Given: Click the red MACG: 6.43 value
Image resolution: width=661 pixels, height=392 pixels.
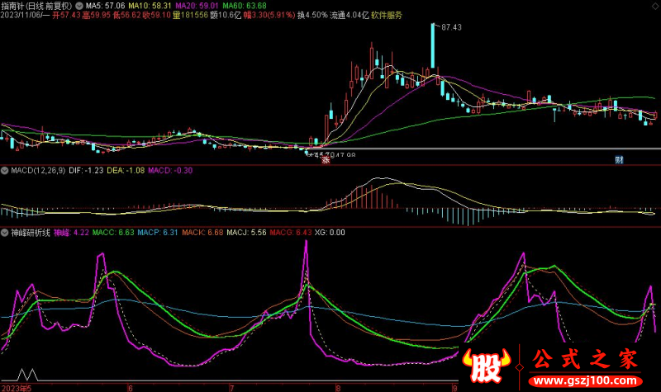Looking at the screenshot, I should tap(291, 233).
